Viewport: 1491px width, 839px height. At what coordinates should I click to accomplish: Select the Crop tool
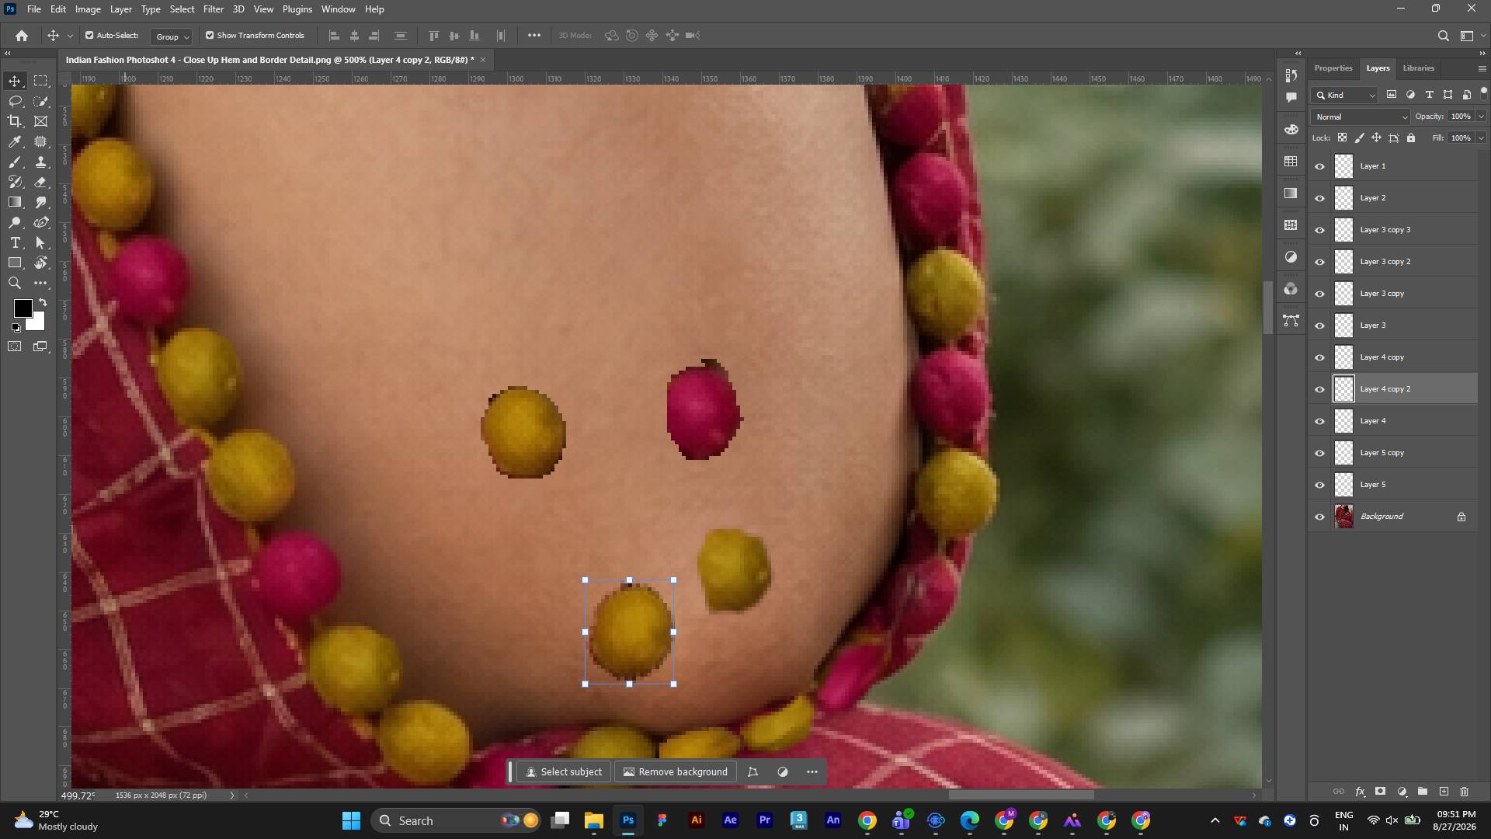click(15, 121)
